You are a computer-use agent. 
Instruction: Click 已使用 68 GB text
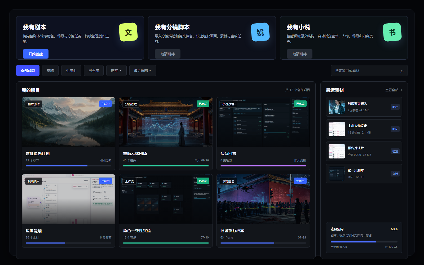tap(339, 247)
